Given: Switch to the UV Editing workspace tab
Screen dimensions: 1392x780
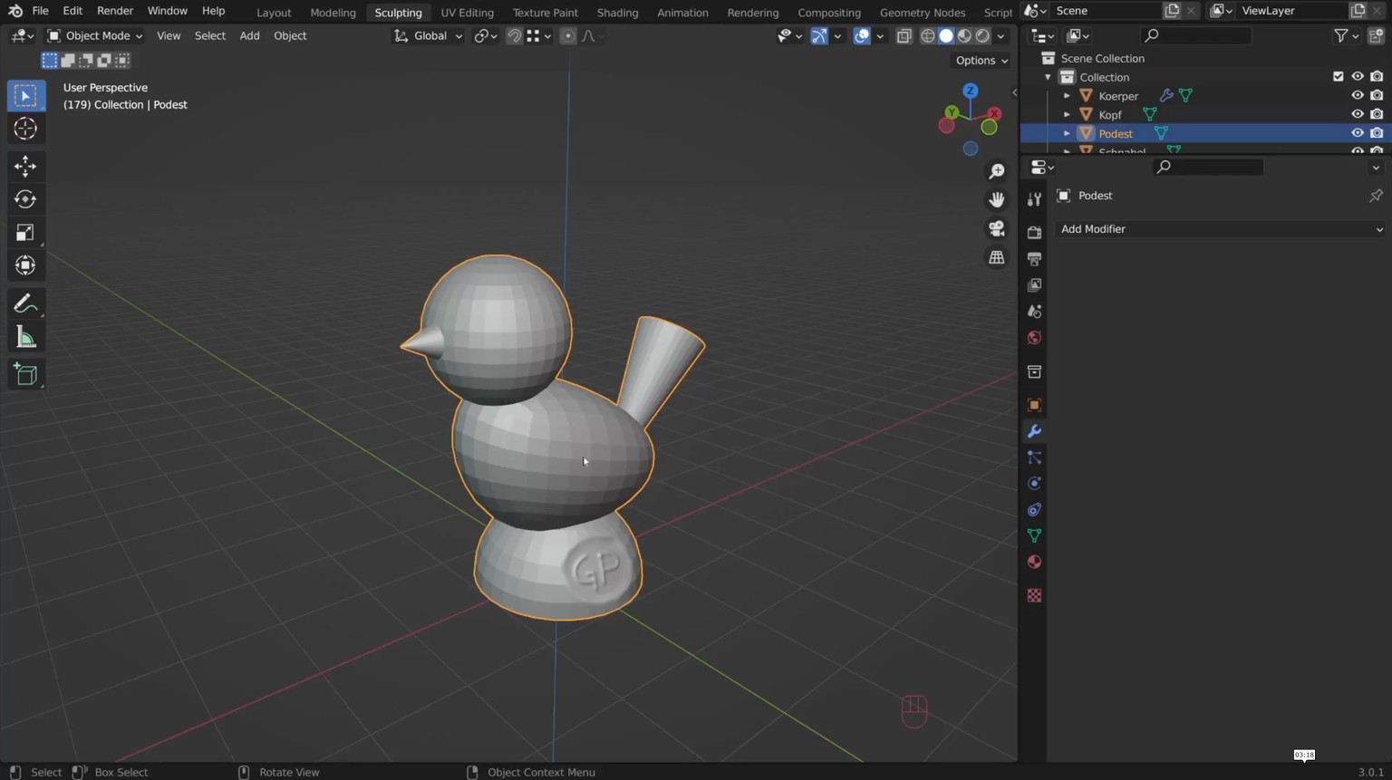Looking at the screenshot, I should point(467,13).
